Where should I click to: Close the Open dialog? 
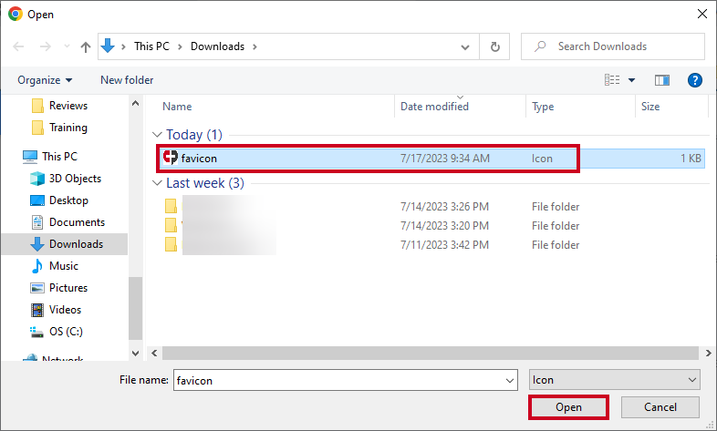pyautogui.click(x=702, y=14)
